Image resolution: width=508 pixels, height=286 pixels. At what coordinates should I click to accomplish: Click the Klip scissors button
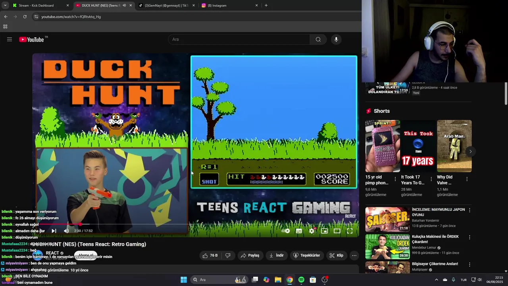pos(336,255)
